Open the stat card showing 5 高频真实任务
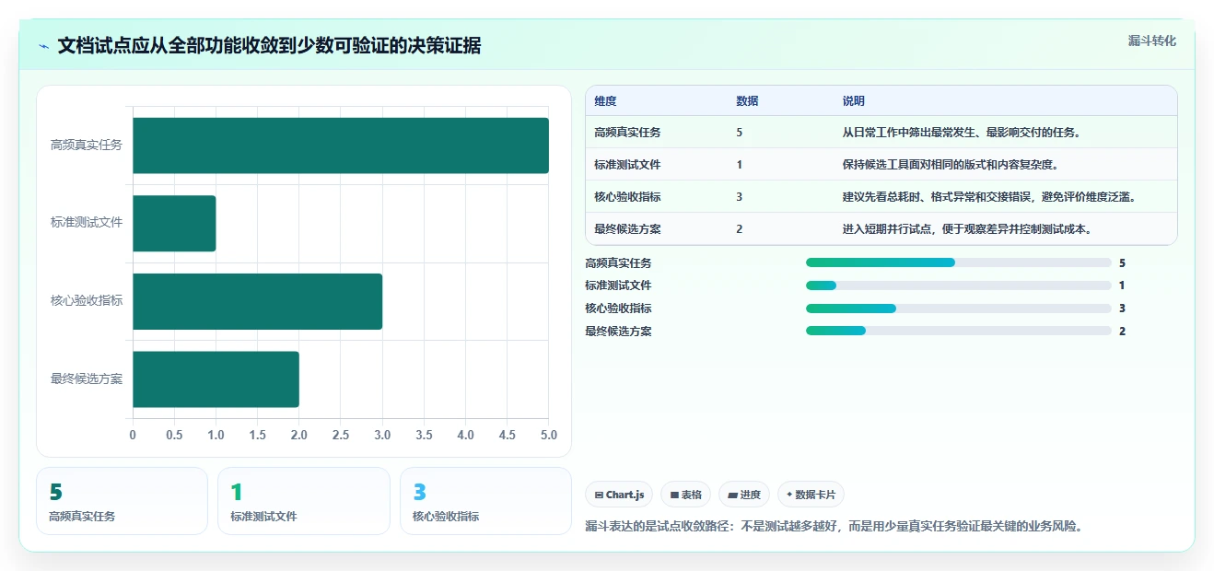Screen dimensions: 1214x571 tap(122, 501)
